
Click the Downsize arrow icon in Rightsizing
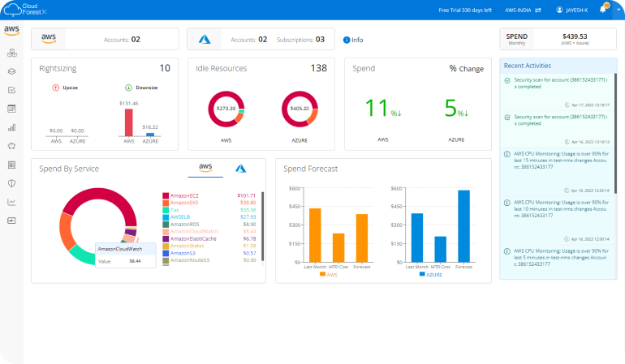coord(128,88)
